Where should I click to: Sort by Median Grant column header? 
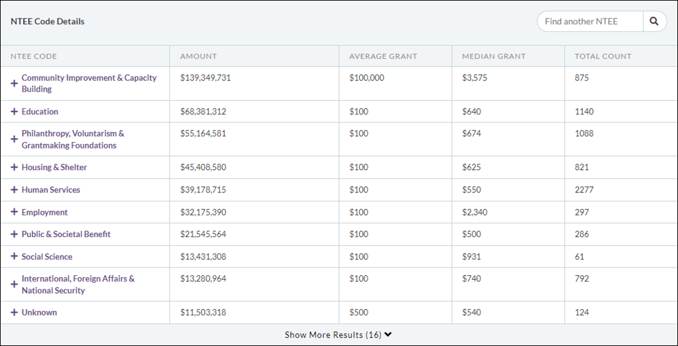493,56
